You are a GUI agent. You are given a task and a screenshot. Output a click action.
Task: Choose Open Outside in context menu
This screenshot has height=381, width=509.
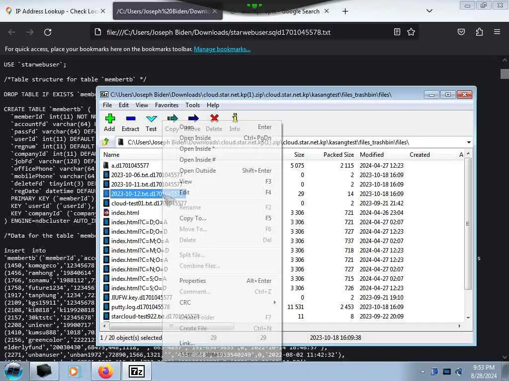222,171
